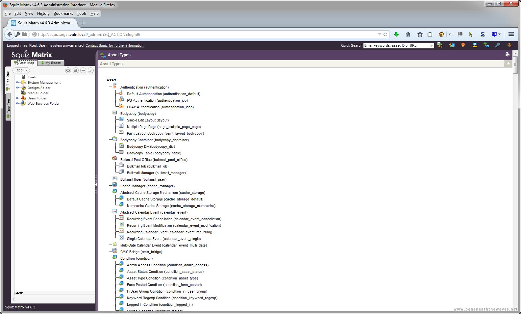Screen dimensions: 521x314
Task: Open a new browser tab
Action: coord(83,23)
